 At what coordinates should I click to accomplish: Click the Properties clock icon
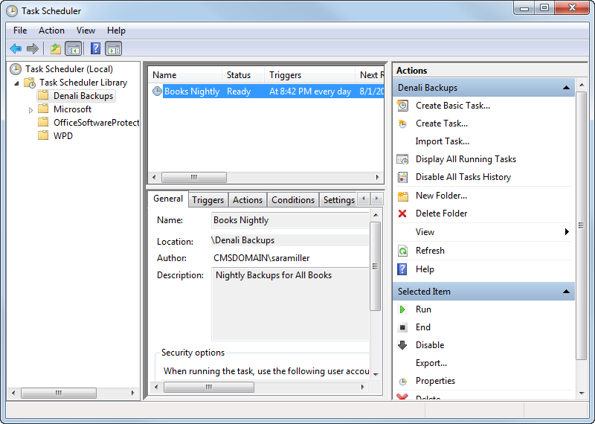coord(402,381)
